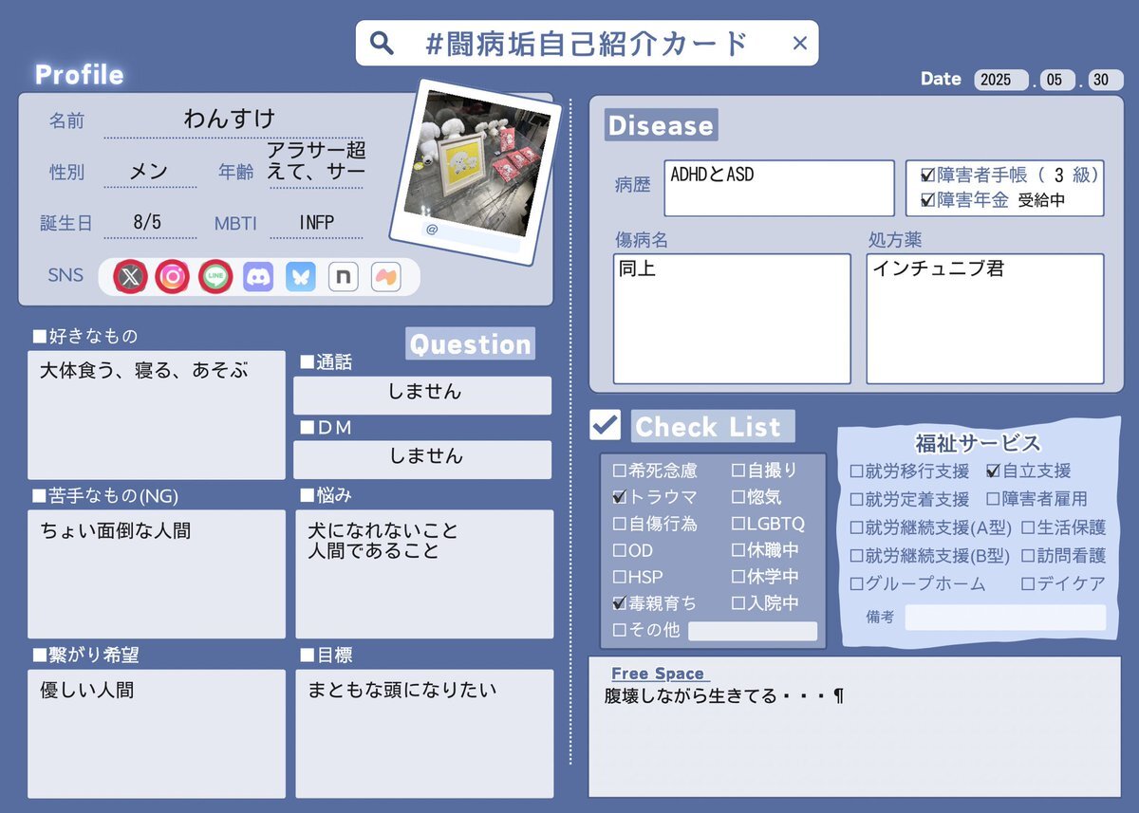Click the #闘病垢自己紹介カード search bar
This screenshot has width=1139, height=813.
(x=587, y=43)
